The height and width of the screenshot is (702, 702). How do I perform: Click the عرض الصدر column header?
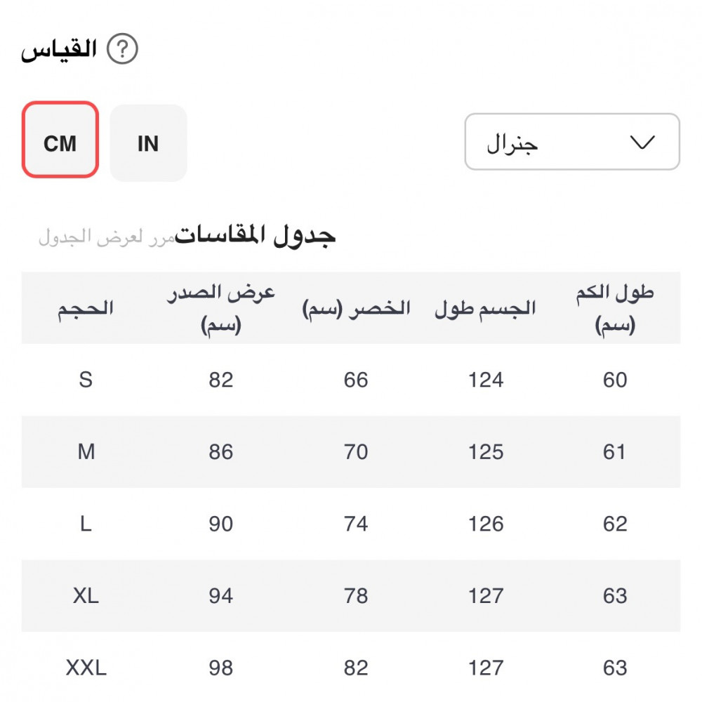[220, 307]
